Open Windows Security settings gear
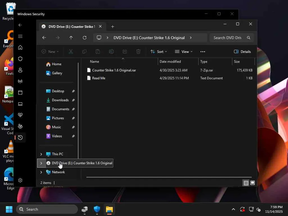Image resolution: width=288 pixels, height=216 pixels. 20,180
